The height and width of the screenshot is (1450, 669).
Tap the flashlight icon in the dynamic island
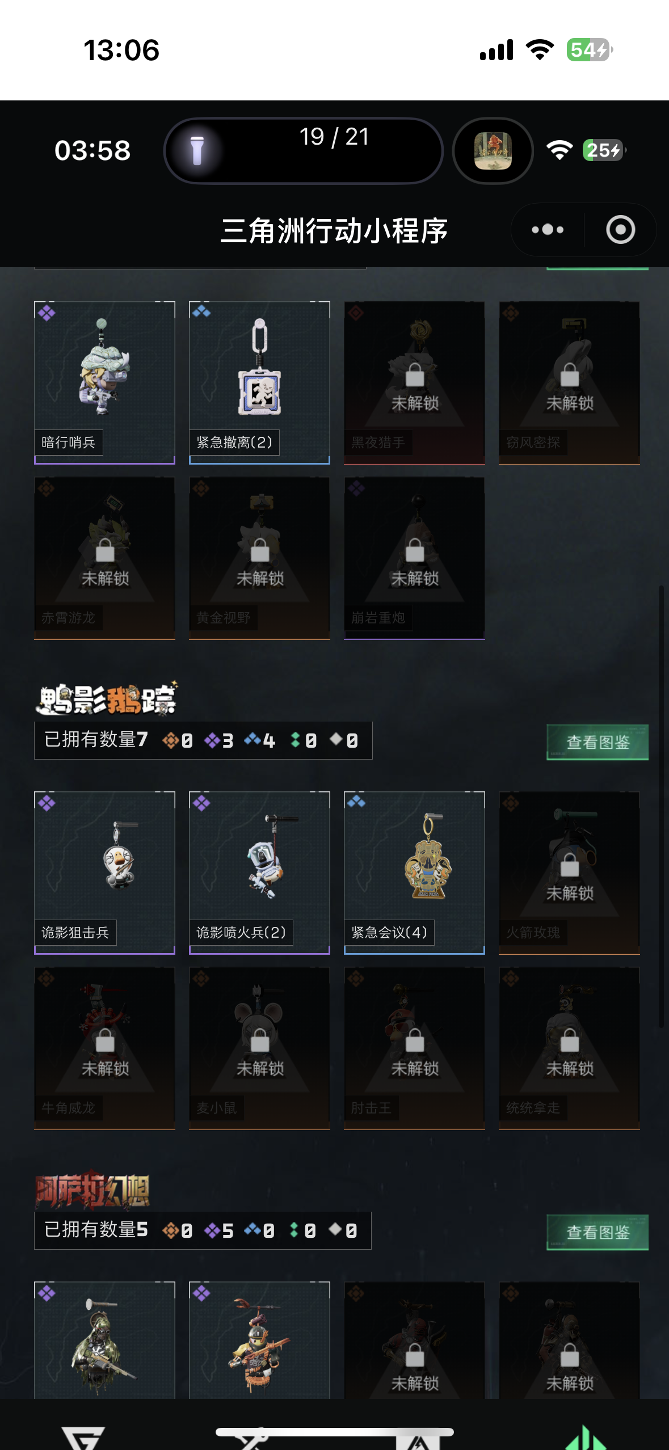[197, 150]
